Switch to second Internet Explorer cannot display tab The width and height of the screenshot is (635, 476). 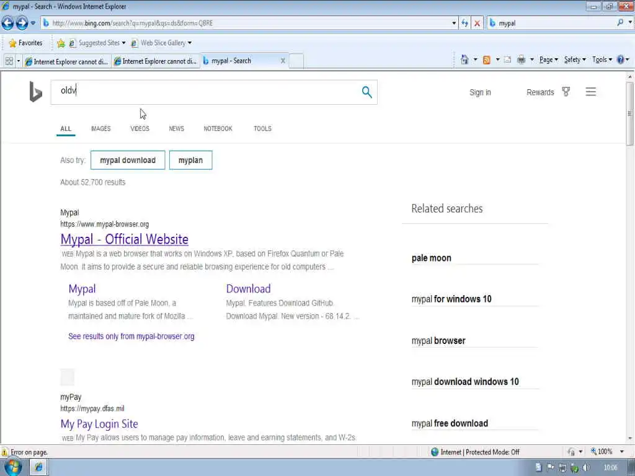[156, 61]
